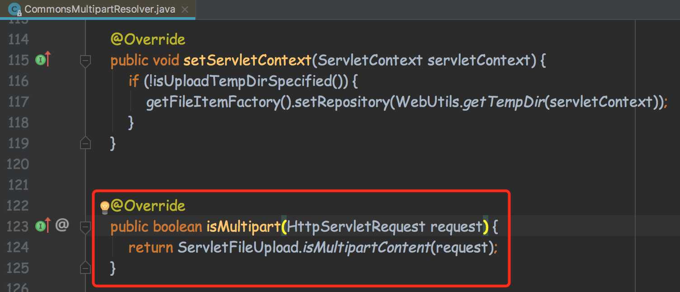Open the yellow lightbulb intention actions
The height and width of the screenshot is (292, 680).
click(x=105, y=207)
